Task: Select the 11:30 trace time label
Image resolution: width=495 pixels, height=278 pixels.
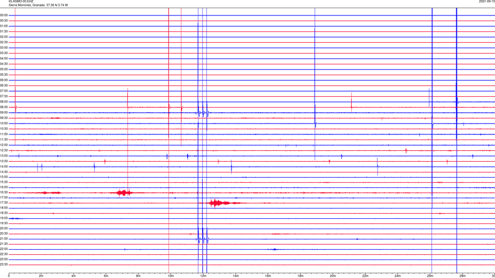Action: coord(4,140)
